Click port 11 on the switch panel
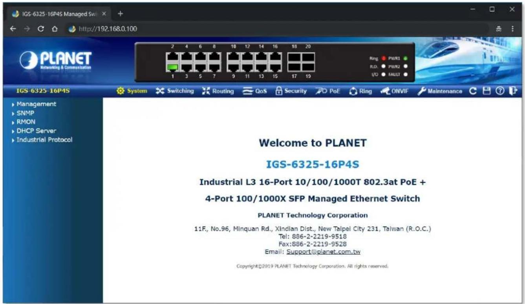 pyautogui.click(x=247, y=67)
